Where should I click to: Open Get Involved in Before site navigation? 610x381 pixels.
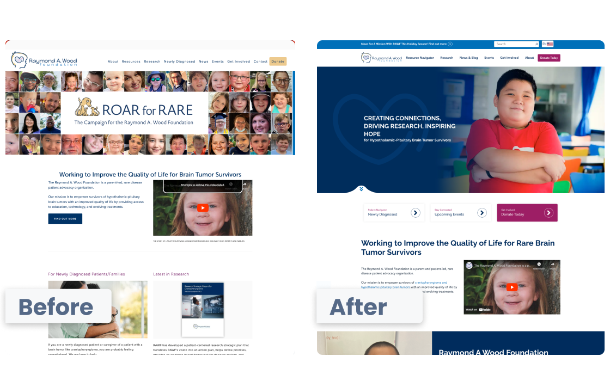pyautogui.click(x=239, y=62)
